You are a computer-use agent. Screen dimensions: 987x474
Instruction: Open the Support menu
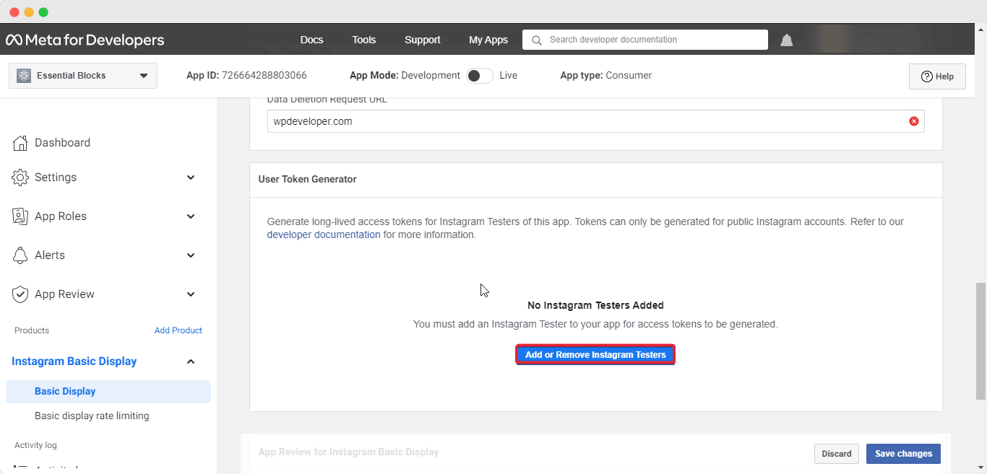(x=423, y=40)
